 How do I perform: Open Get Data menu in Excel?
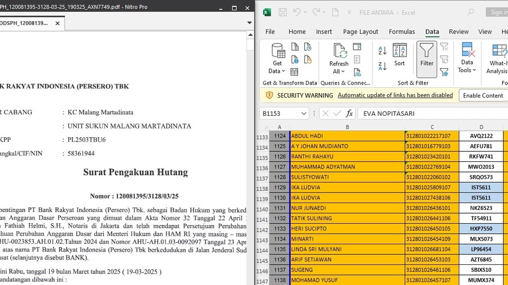(x=277, y=59)
